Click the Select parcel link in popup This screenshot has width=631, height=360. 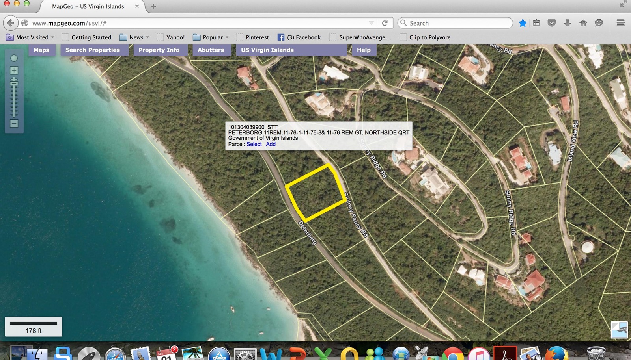pyautogui.click(x=254, y=144)
